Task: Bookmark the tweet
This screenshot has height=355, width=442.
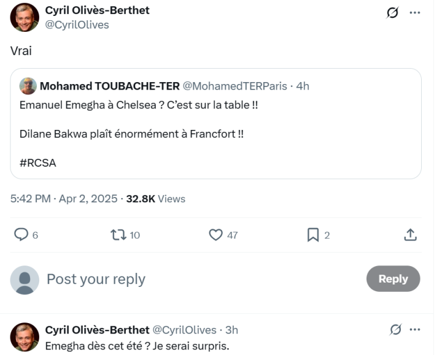Action: 312,235
